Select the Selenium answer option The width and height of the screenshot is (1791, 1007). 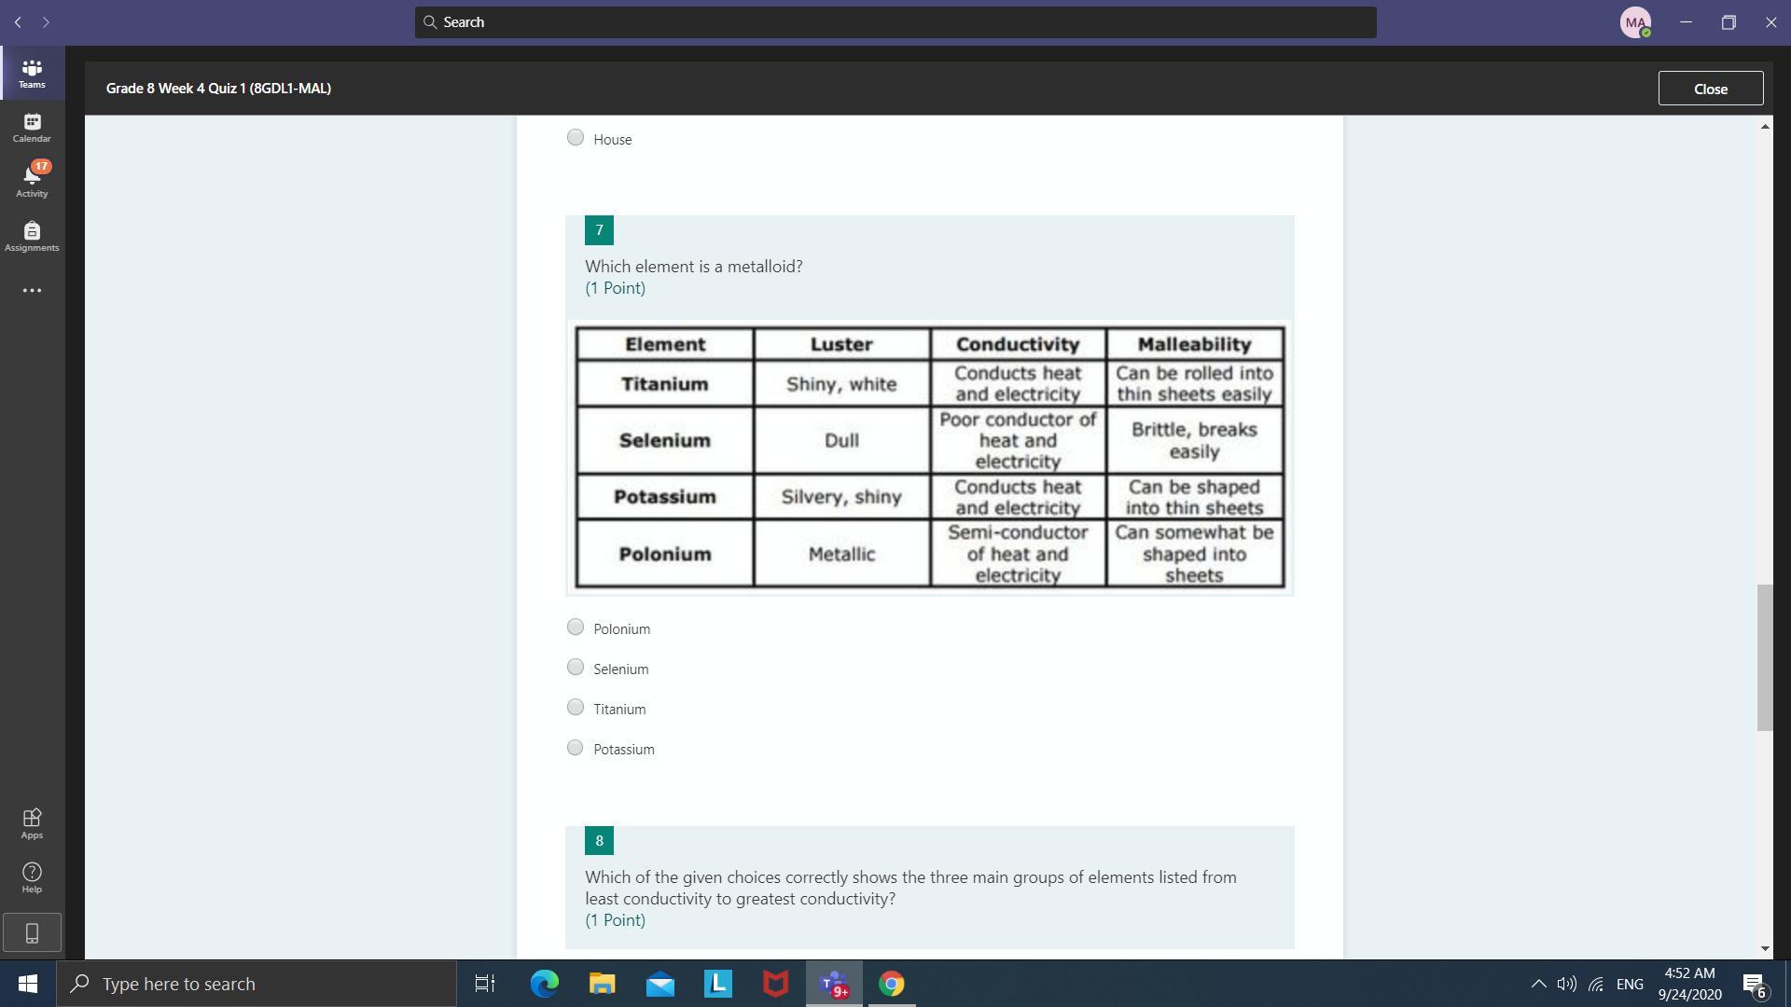click(576, 668)
